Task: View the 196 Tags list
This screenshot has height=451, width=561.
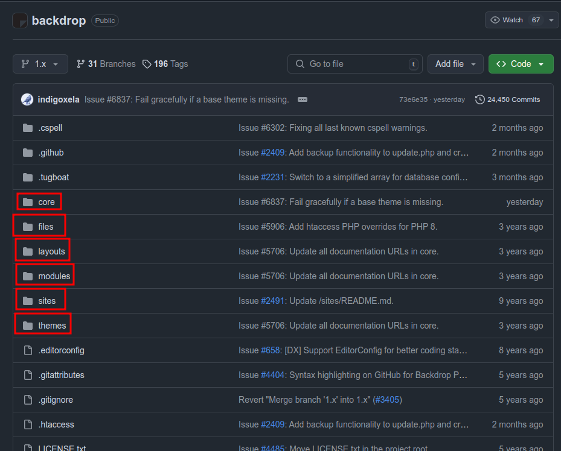Action: coord(165,64)
